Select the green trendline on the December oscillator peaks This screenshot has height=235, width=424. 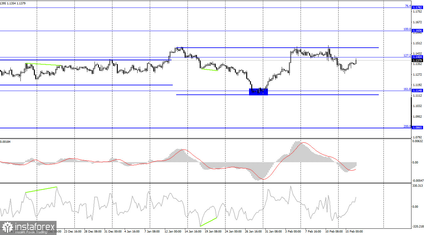click(41, 190)
